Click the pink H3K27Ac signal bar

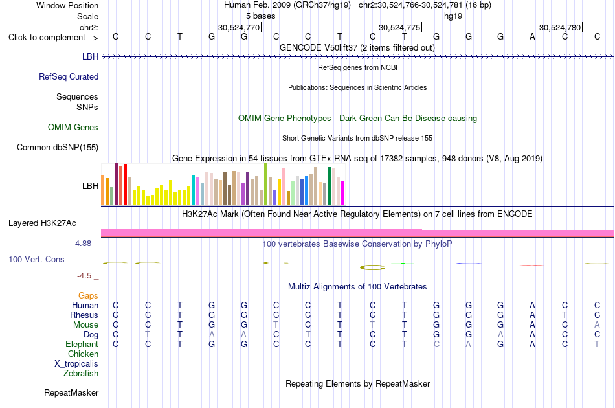click(357, 233)
